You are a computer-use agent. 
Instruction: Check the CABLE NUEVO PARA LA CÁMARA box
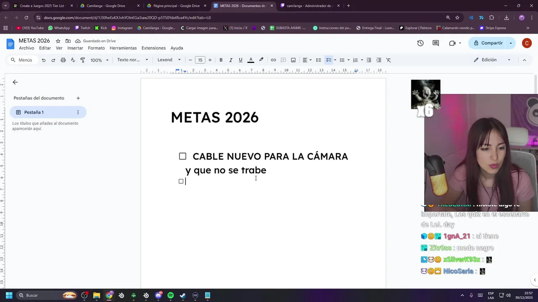coord(182,156)
